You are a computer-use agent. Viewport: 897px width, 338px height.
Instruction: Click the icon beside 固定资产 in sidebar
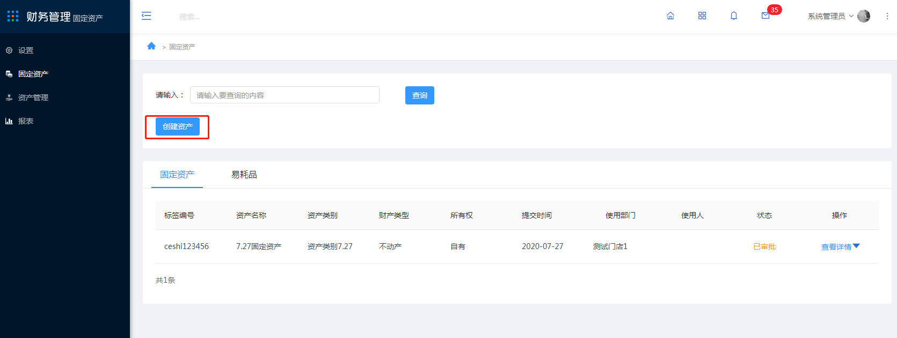(x=9, y=74)
